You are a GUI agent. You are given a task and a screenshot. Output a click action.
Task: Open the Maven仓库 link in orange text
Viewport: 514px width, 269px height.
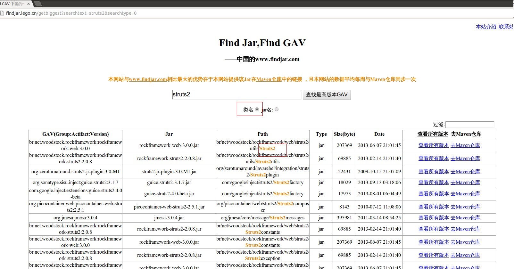269,79
